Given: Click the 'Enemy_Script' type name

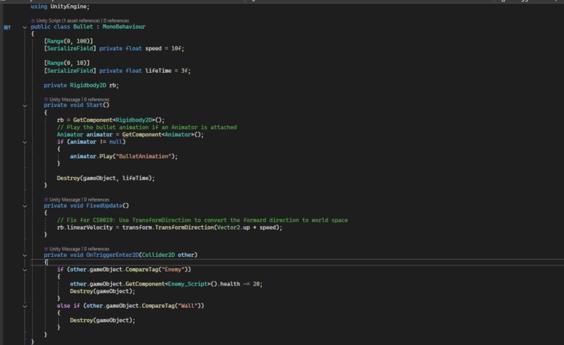Looking at the screenshot, I should 188,284.
